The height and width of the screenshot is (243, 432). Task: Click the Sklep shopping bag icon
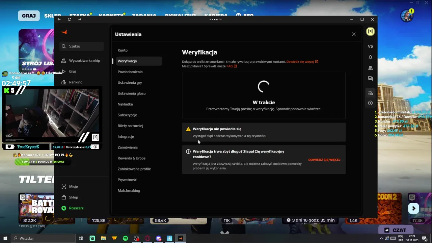click(x=64, y=197)
